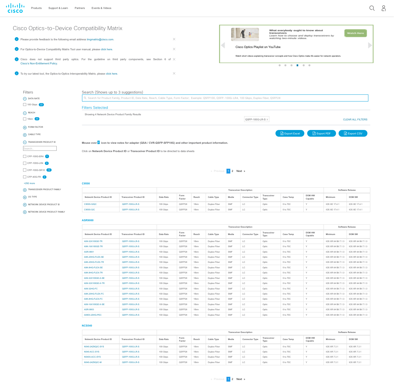Go to previous carousel slide arrow

223,45
